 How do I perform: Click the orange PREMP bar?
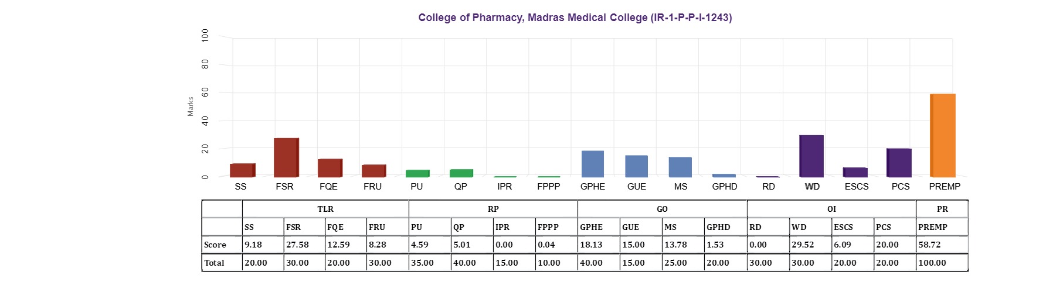(x=943, y=135)
